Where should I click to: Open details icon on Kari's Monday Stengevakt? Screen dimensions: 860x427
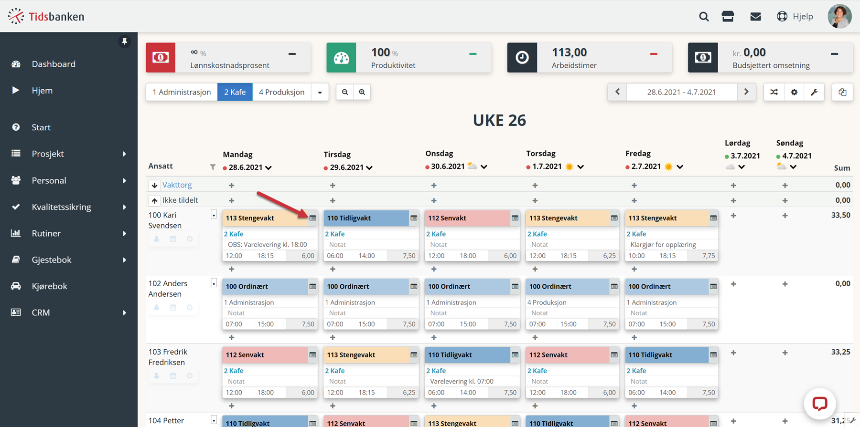312,218
